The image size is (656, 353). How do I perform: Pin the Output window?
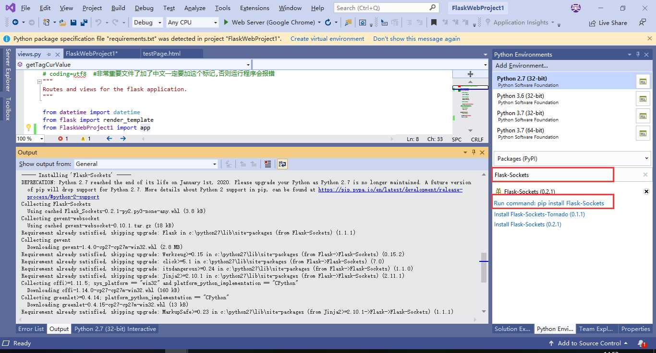474,152
